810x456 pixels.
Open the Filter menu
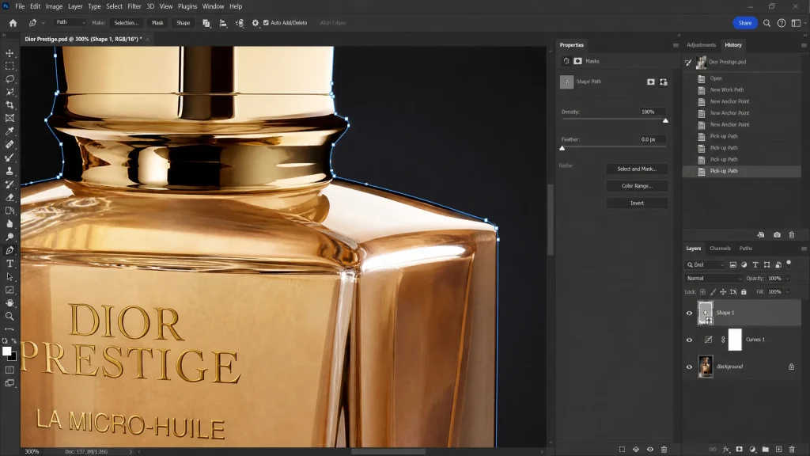coord(134,6)
